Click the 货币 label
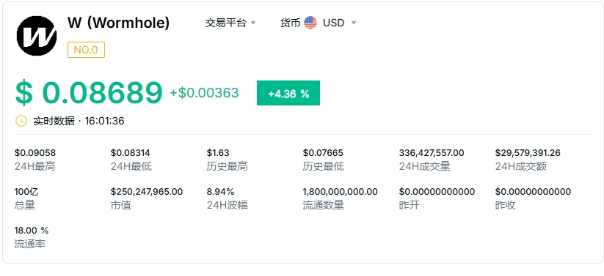604x276 pixels. (x=290, y=23)
